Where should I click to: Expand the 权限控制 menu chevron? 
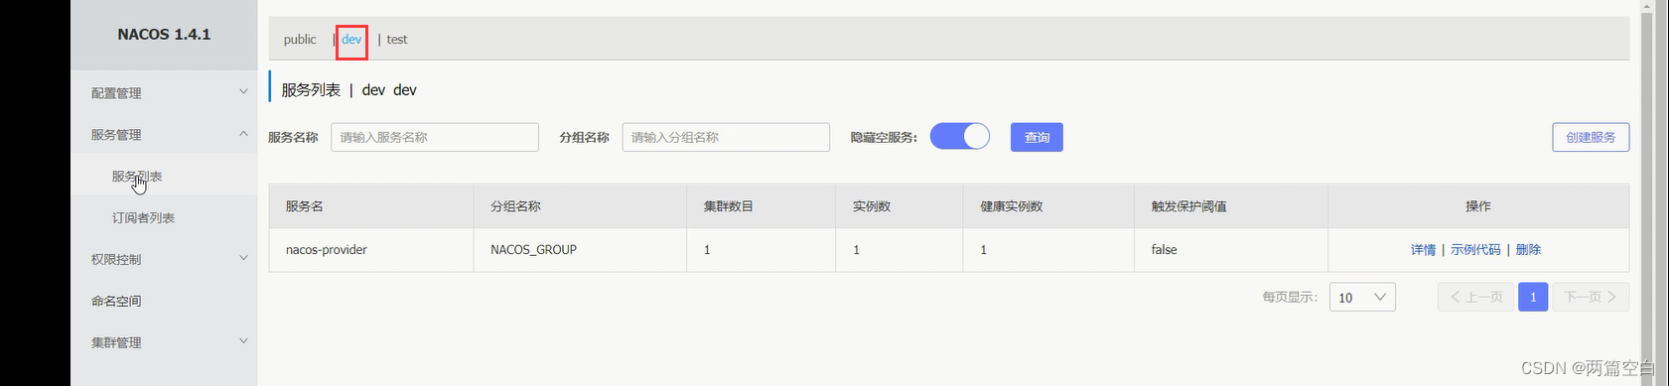(243, 258)
